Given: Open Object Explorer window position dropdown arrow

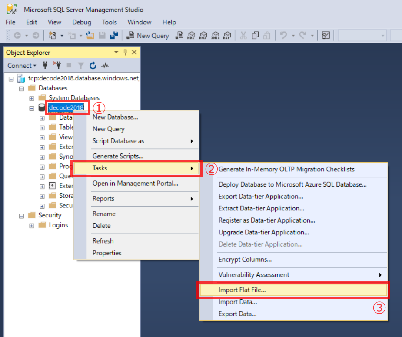Looking at the screenshot, I should 116,52.
